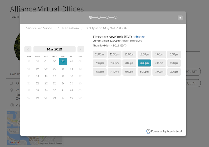The image size is (209, 147).
Task: Pick May 21 in the calendar
Action: [38, 83]
